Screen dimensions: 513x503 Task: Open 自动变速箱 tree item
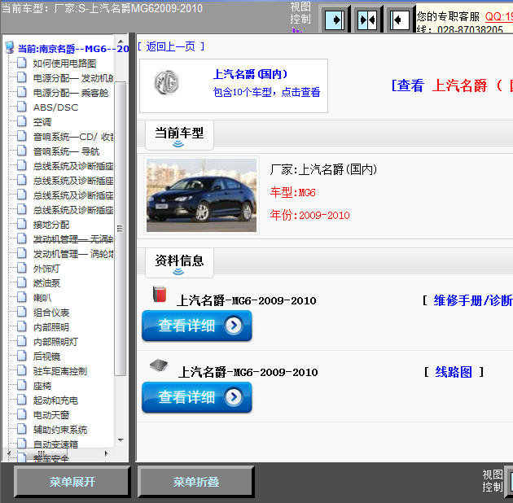tap(55, 444)
